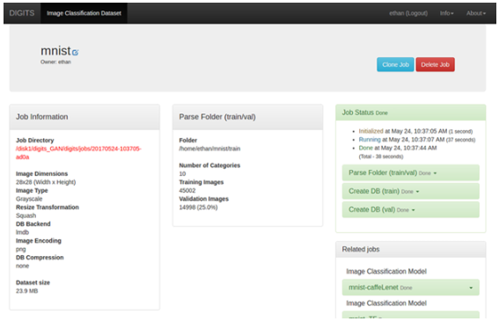Click the Initialized status entry
499x336 pixels.
point(415,131)
